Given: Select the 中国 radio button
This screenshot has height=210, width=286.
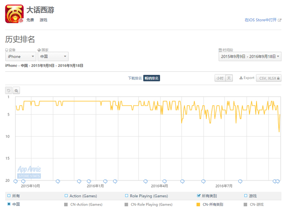Looking at the screenshot, I should [x=9, y=204].
